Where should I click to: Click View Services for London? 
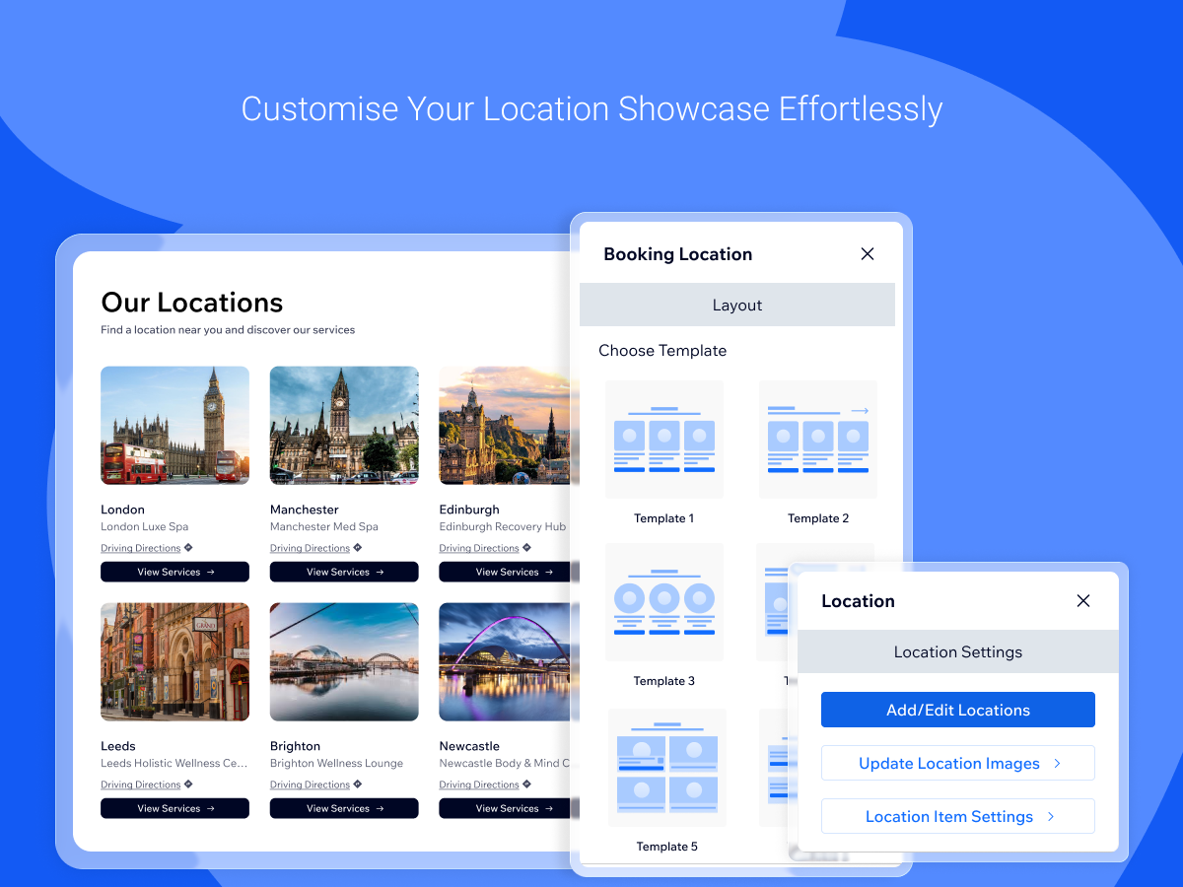point(174,572)
